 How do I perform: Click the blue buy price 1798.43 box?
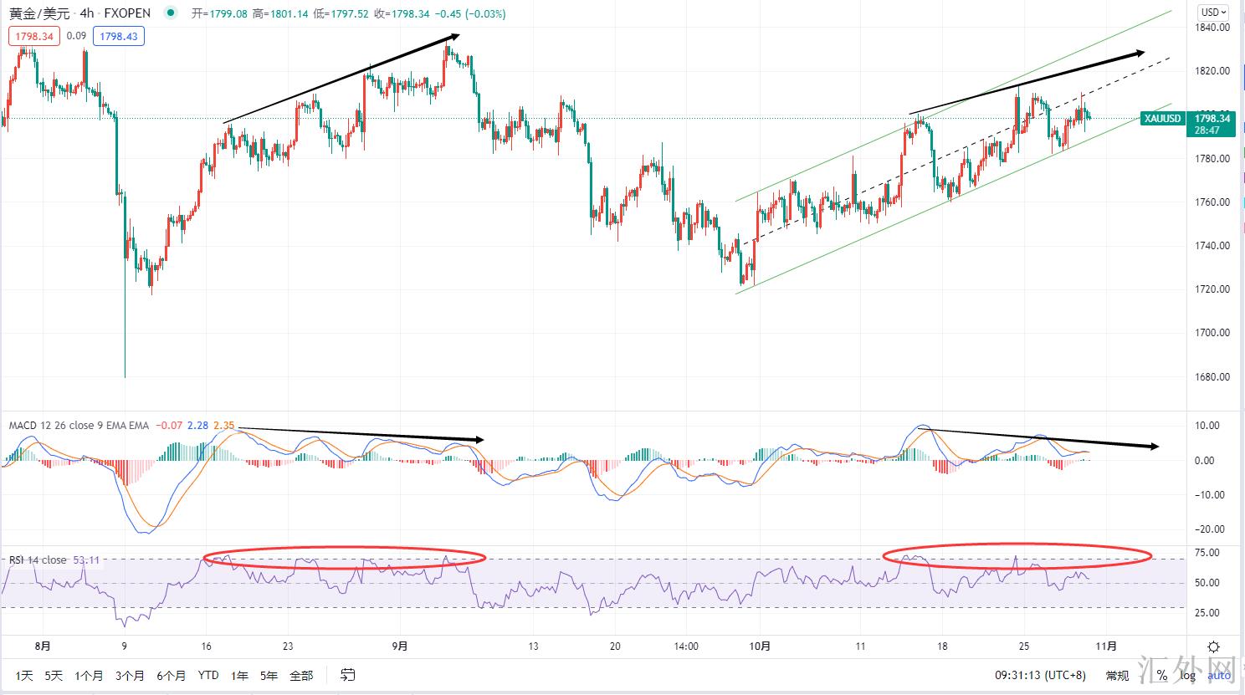[119, 36]
